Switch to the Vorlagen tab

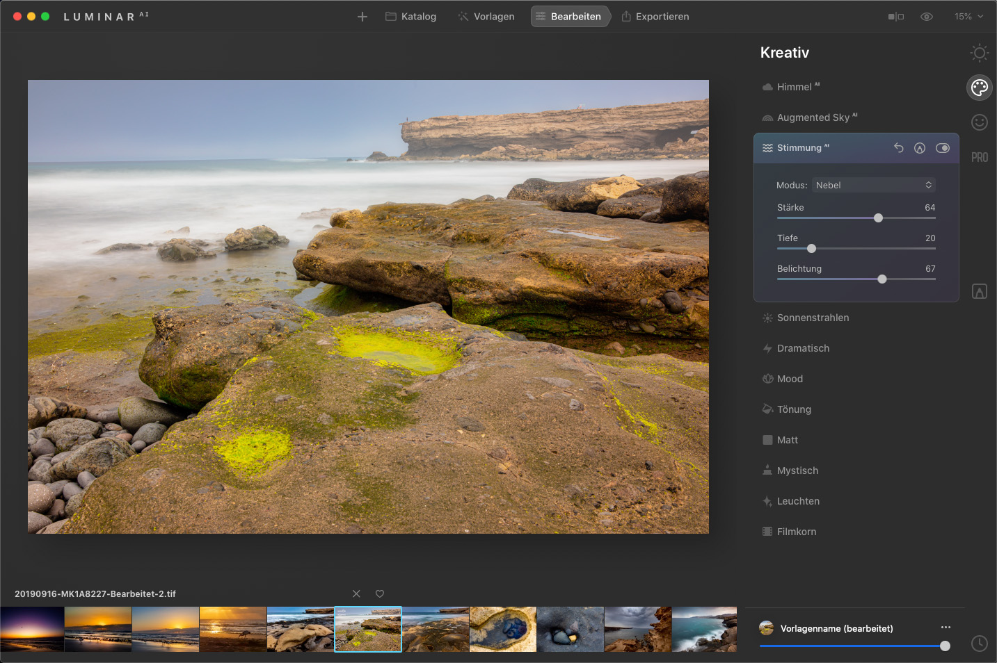(486, 17)
